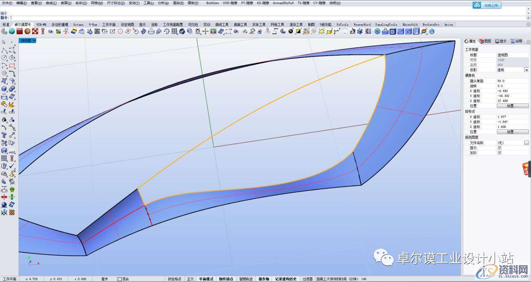The width and height of the screenshot is (531, 282).
Task: Click the basketball sphere icon in top toolbar
Action: point(27,31)
